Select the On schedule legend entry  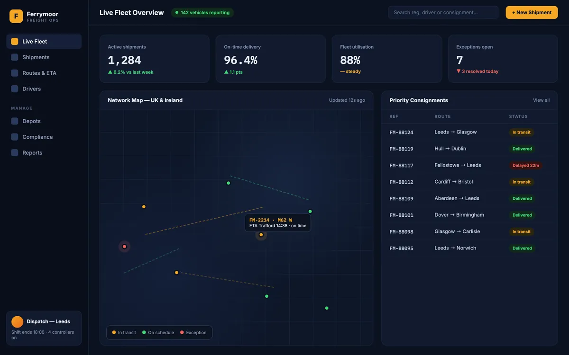pyautogui.click(x=158, y=333)
